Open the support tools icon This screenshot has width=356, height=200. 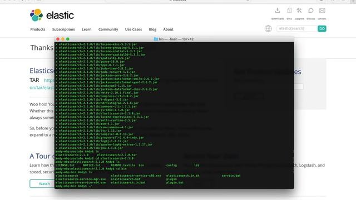point(299,11)
